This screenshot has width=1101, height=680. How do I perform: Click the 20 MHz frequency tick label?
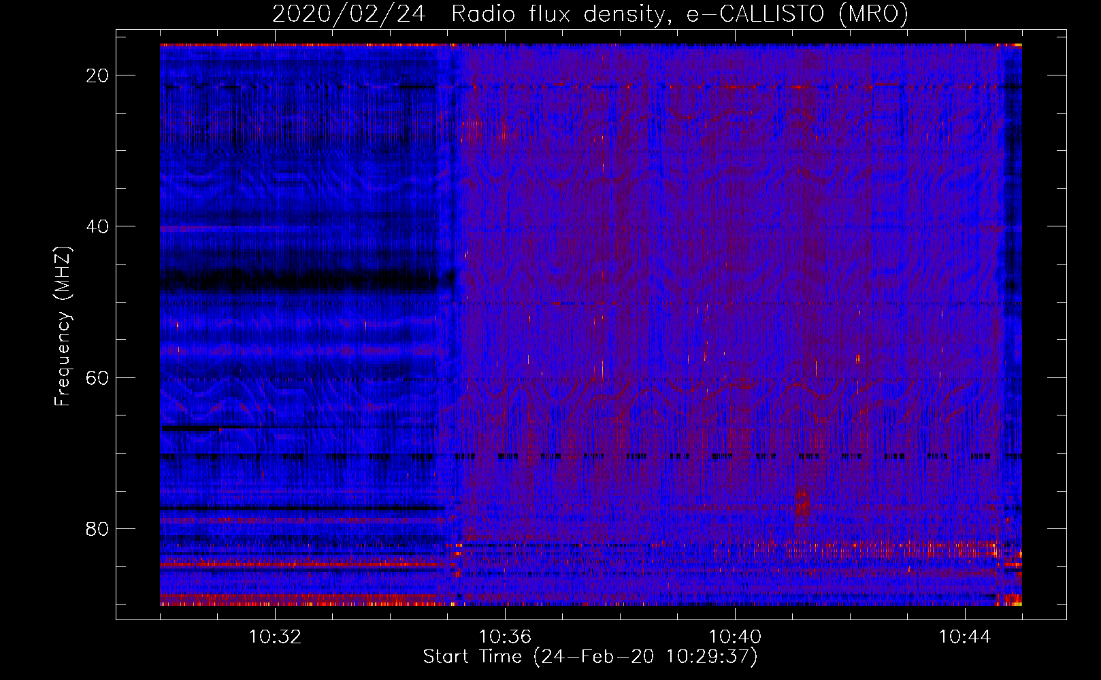97,75
